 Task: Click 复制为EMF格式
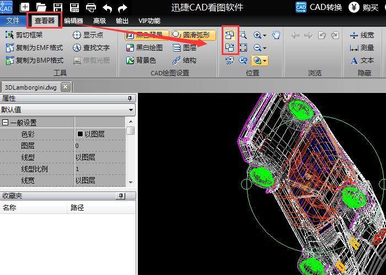point(34,47)
